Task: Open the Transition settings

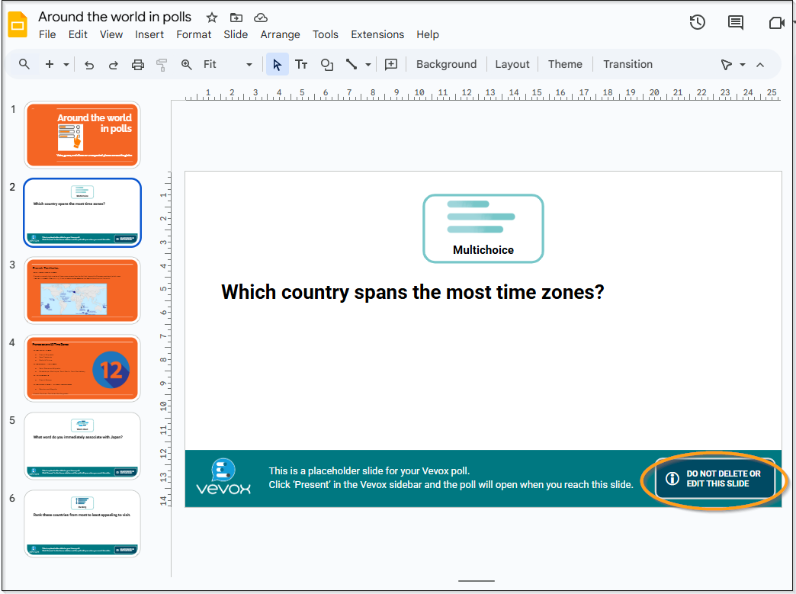Action: click(x=627, y=64)
